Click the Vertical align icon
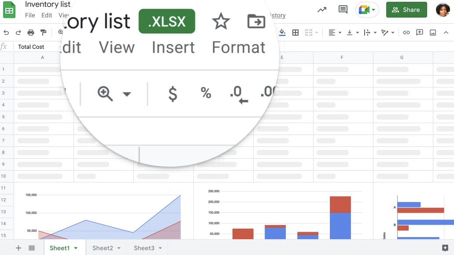The image size is (454, 255). [x=350, y=33]
